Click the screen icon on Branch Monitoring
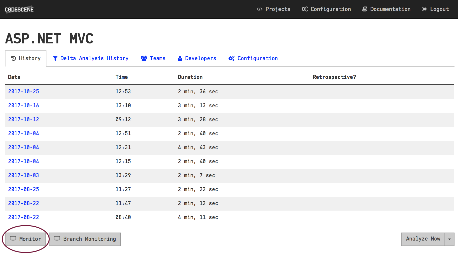Image resolution: width=458 pixels, height=259 pixels. click(57, 239)
